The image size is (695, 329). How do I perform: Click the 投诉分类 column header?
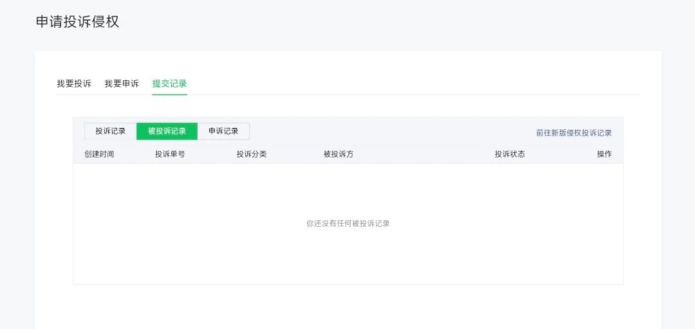[252, 154]
